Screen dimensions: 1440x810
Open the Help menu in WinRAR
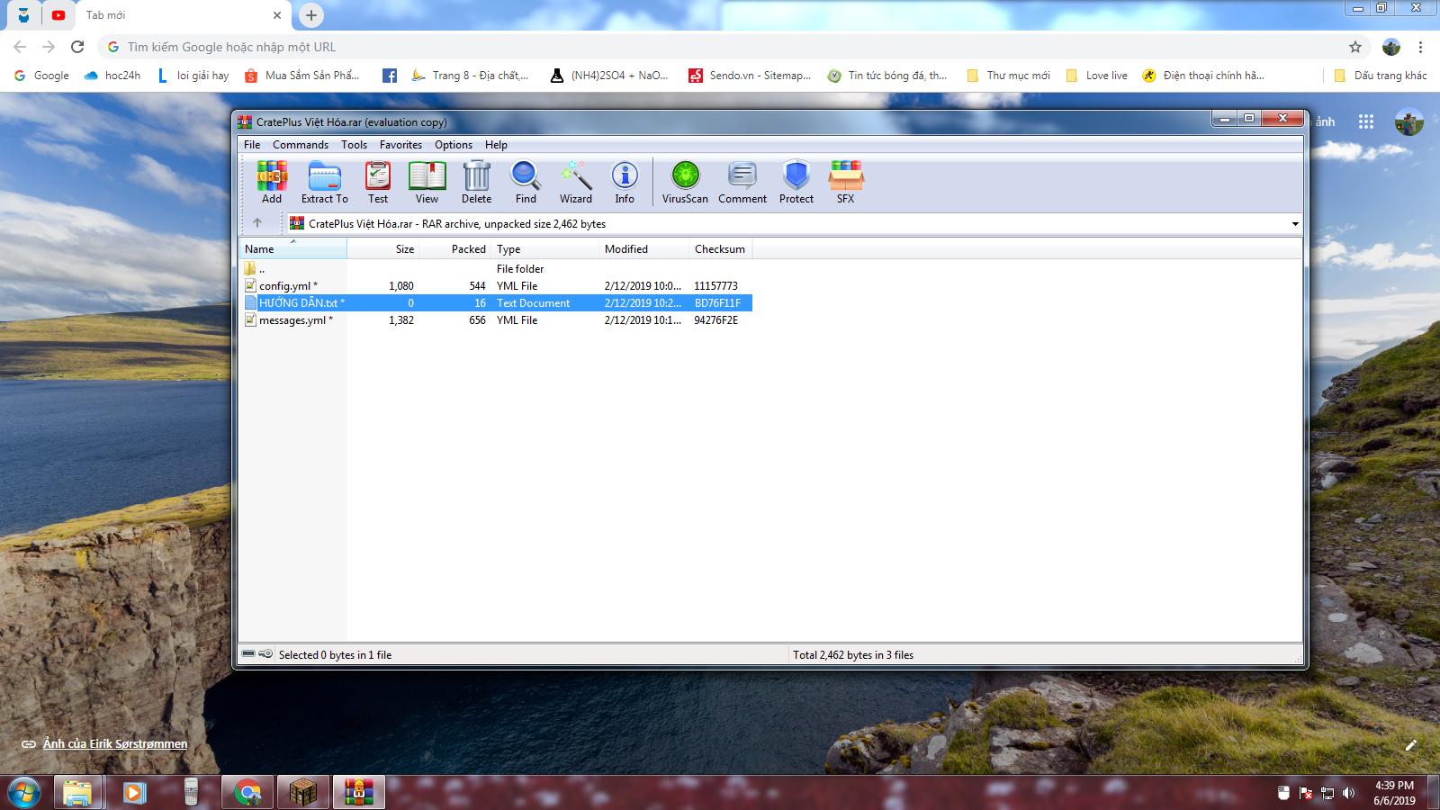point(496,145)
